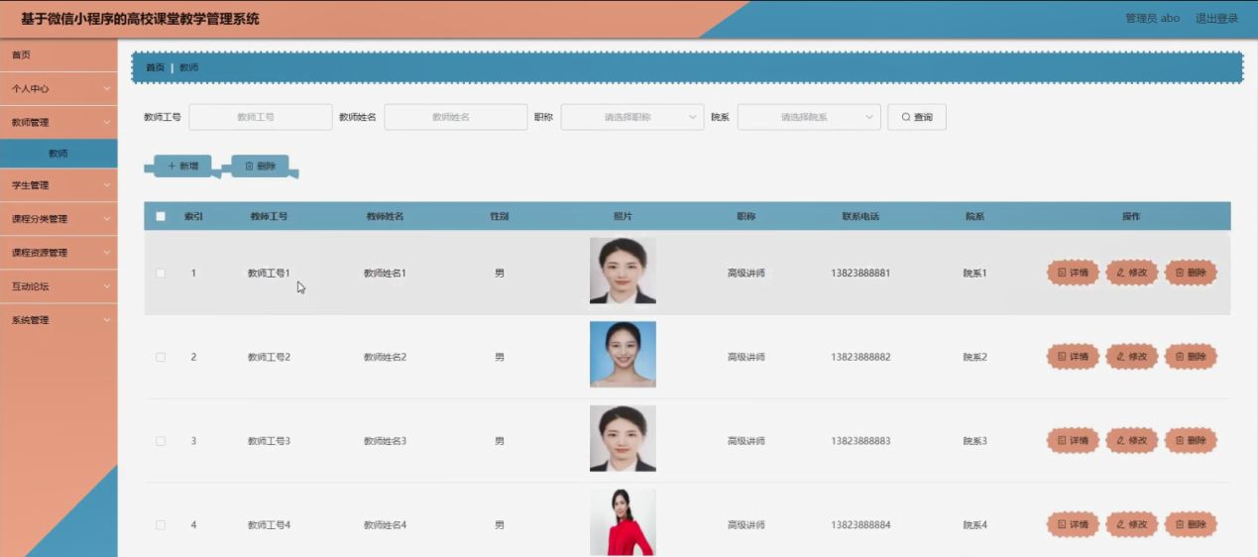This screenshot has height=557, width=1258.
Task: Click 删除 button in 教师工号1 row
Action: tap(1191, 273)
